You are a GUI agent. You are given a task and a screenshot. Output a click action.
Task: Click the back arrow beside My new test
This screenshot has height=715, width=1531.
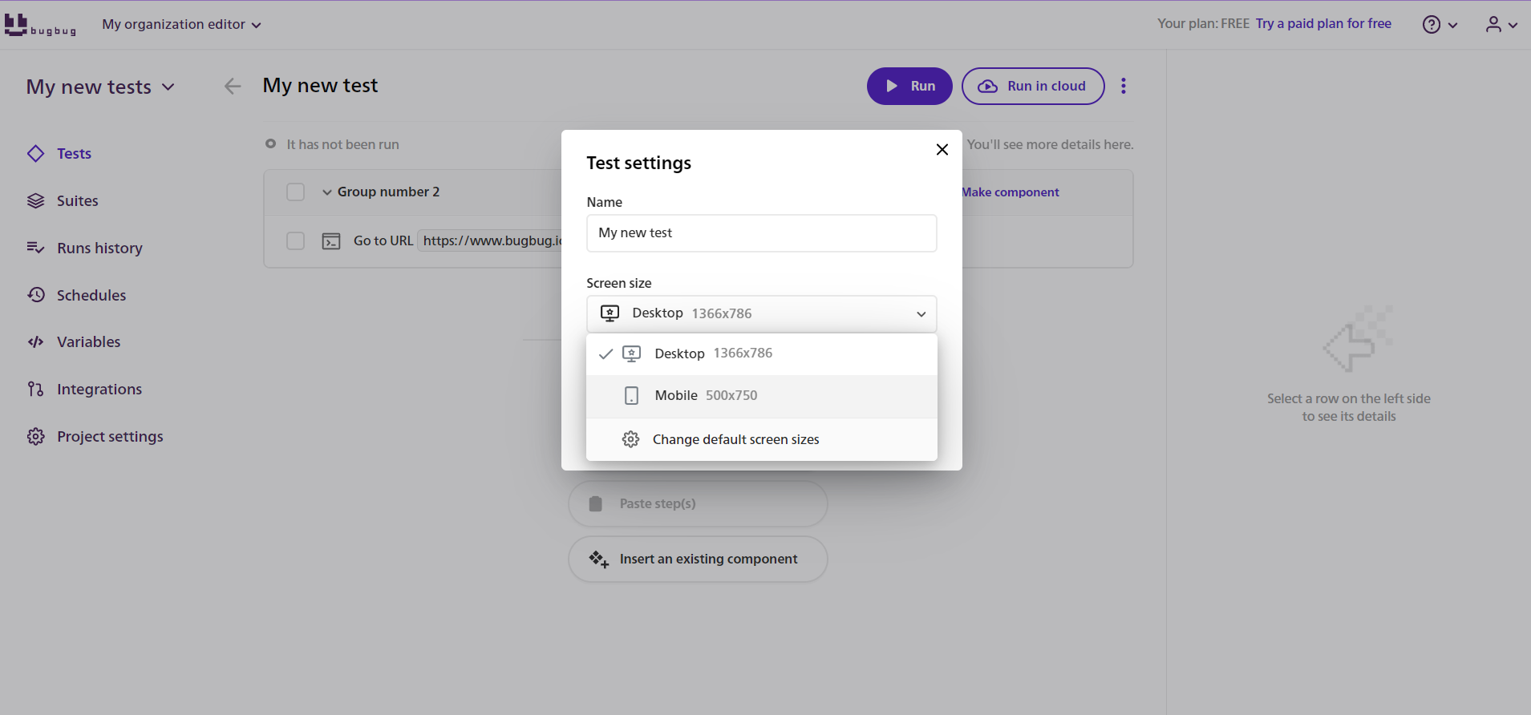pyautogui.click(x=233, y=86)
